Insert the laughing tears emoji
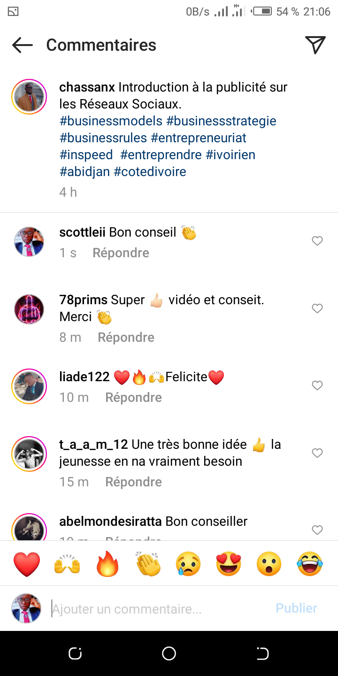The image size is (338, 676). (310, 564)
